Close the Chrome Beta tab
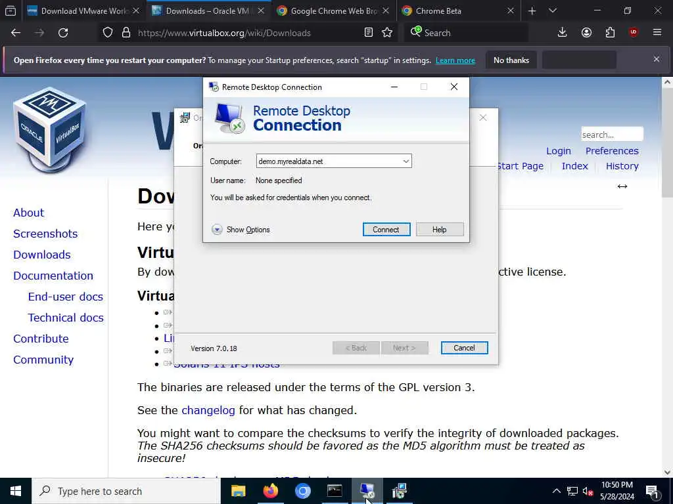This screenshot has height=504, width=673. click(x=510, y=10)
